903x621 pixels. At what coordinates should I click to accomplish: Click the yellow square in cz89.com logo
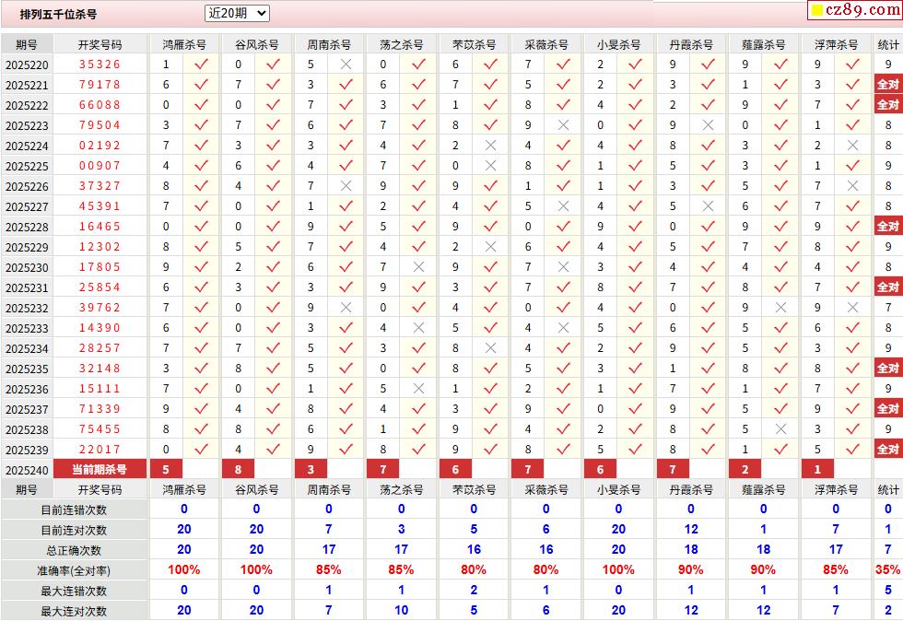(816, 10)
